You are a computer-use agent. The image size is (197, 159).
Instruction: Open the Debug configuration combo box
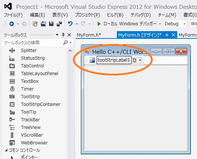pos(175,24)
